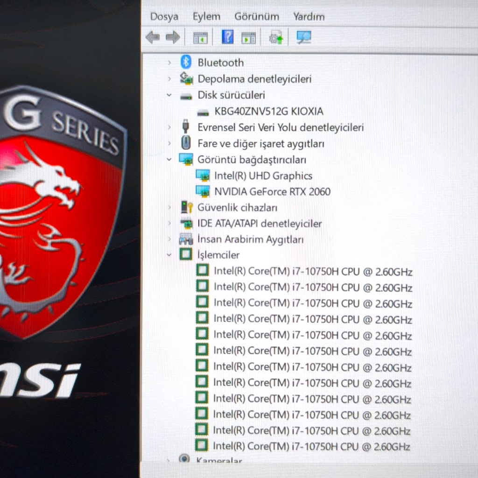Screen dimensions: 478x478
Task: Expand the İnsan Arabirim Aygıtları node
Action: 169,239
